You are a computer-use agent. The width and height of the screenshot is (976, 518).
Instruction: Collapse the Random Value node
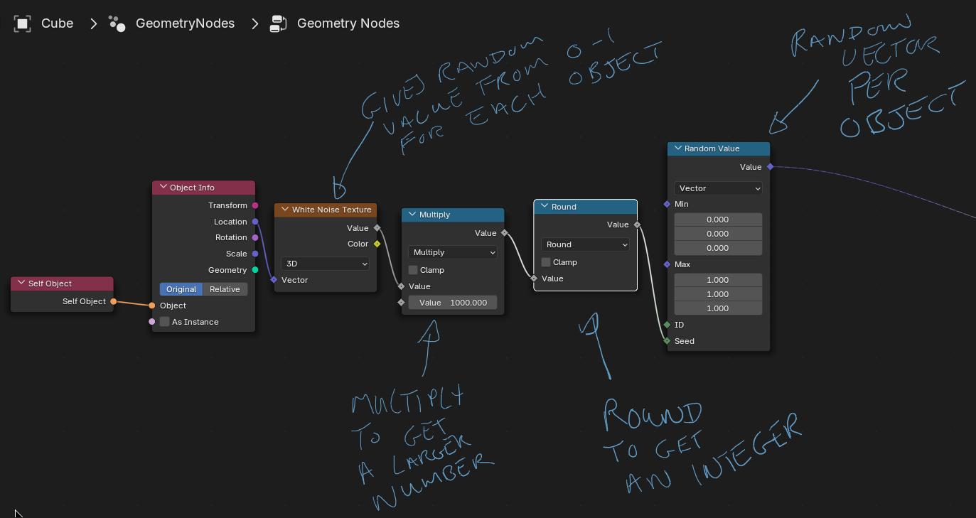point(677,149)
